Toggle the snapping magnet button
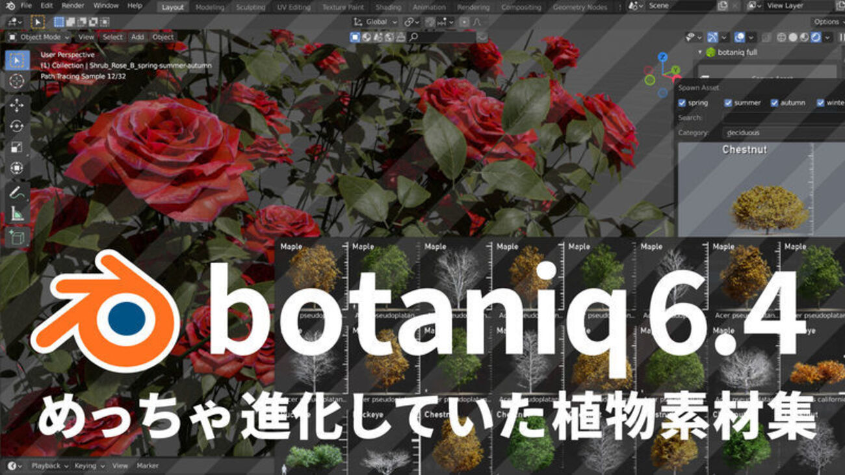845x475 pixels. pyautogui.click(x=430, y=21)
